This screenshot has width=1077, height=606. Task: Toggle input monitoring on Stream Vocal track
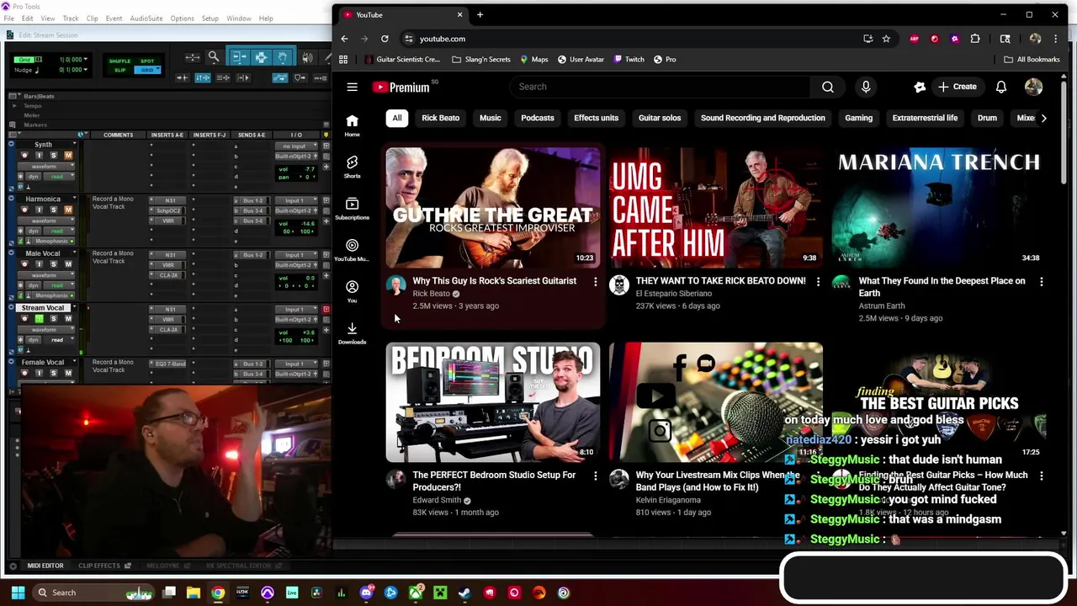tap(39, 319)
